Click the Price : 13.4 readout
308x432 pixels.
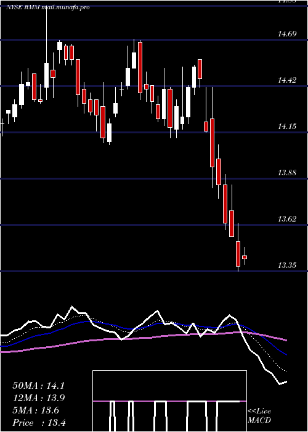[39, 423]
